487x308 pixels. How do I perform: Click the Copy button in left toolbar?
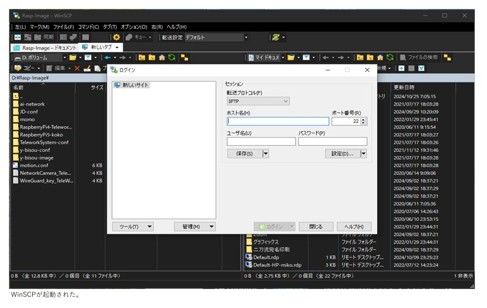tap(24, 68)
